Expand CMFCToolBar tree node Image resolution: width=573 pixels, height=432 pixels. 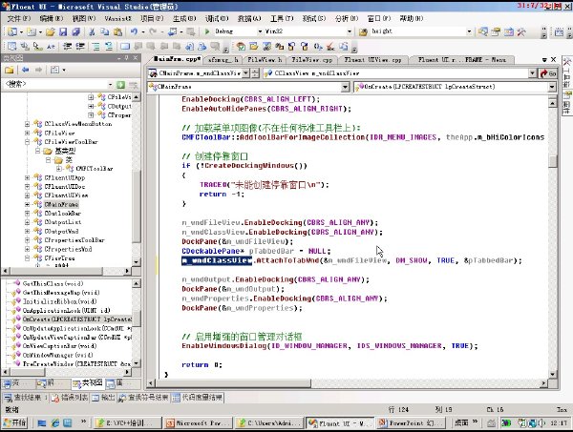pos(59,169)
